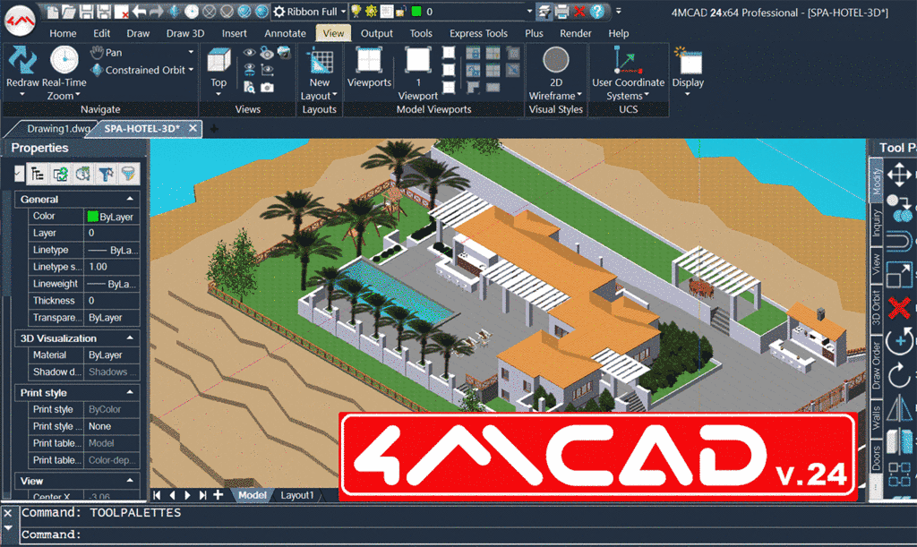The width and height of the screenshot is (917, 547).
Task: Click the Material ByLayer property value
Action: pyautogui.click(x=112, y=355)
